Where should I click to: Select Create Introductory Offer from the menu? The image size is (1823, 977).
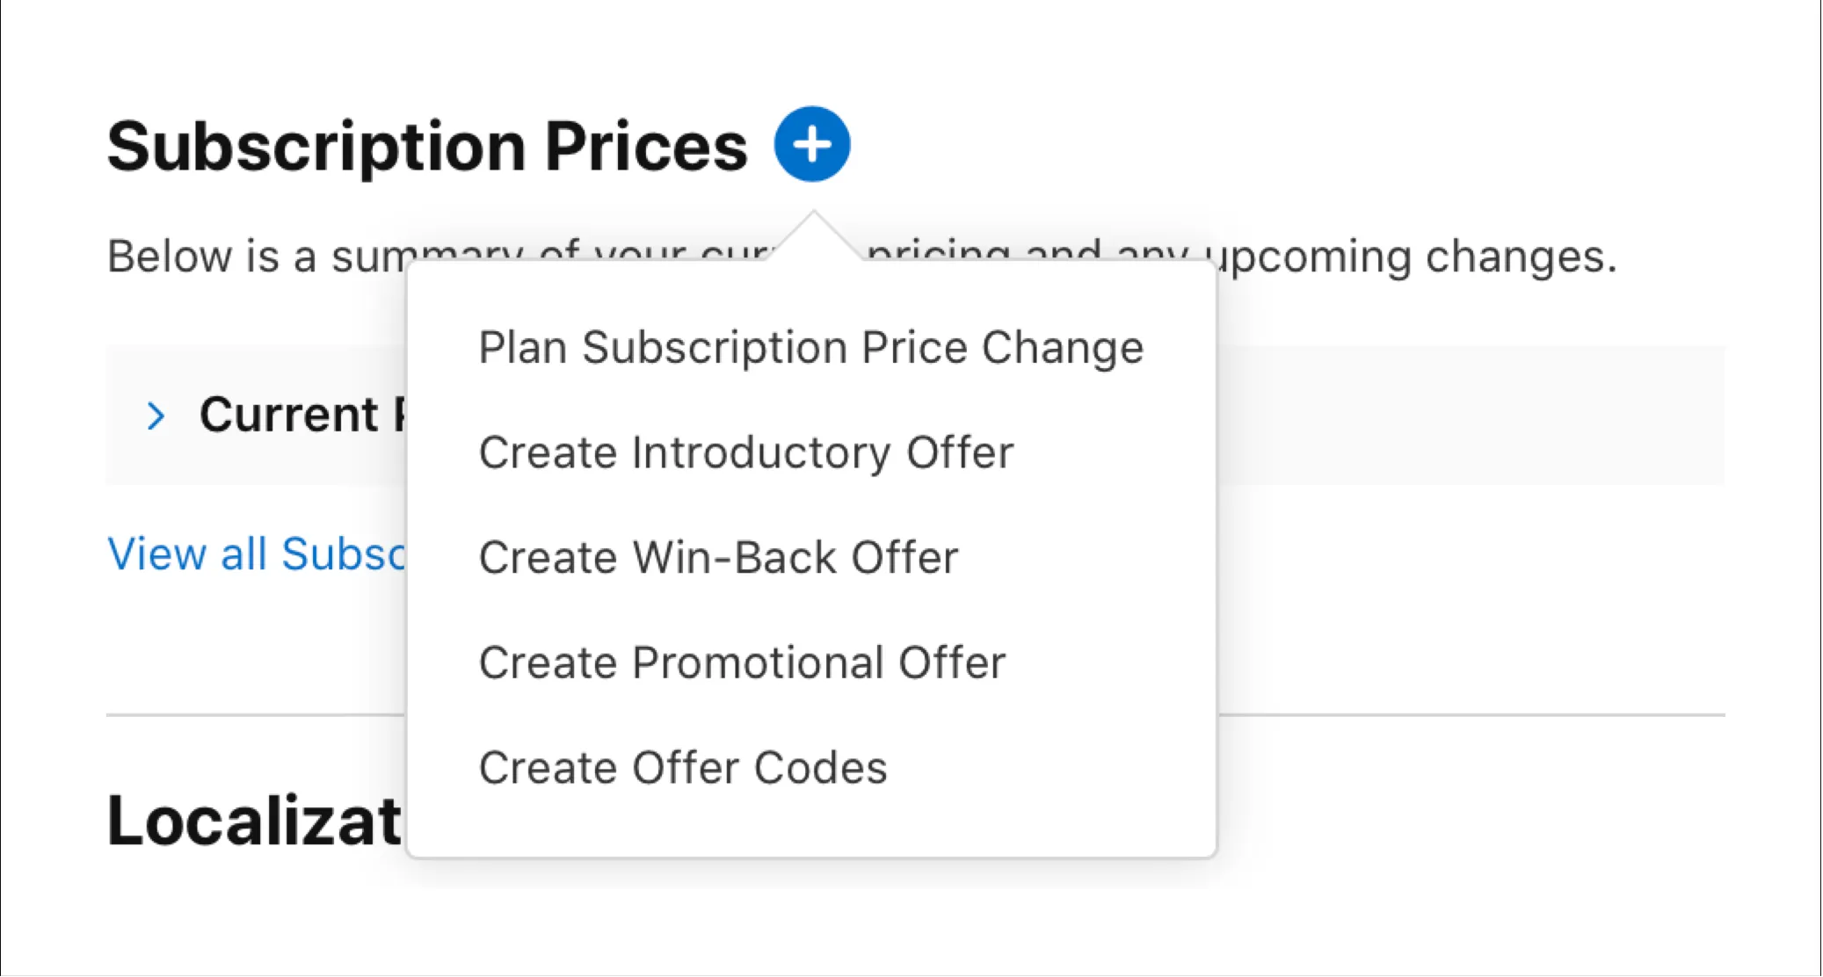point(745,452)
